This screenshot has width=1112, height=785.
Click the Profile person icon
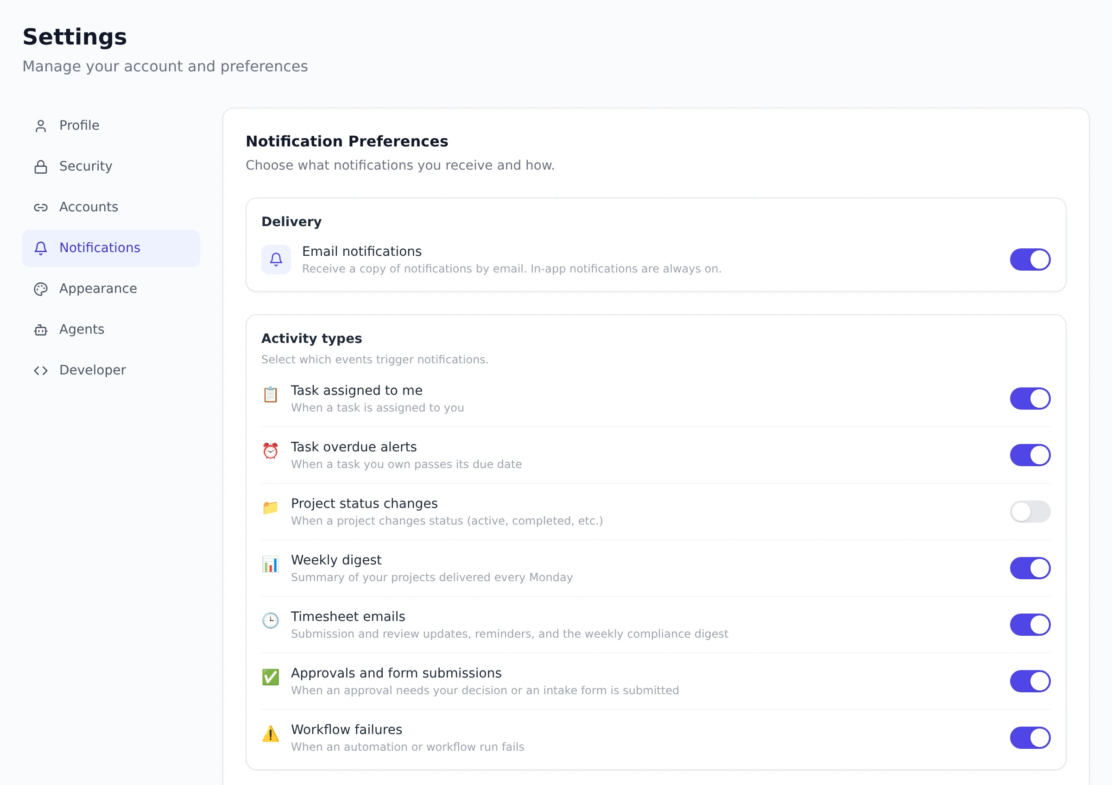click(x=41, y=126)
